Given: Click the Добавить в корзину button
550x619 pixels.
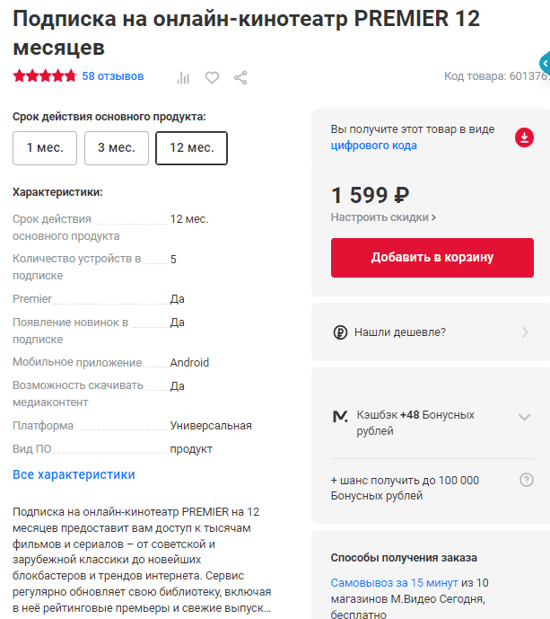Looking at the screenshot, I should (432, 258).
